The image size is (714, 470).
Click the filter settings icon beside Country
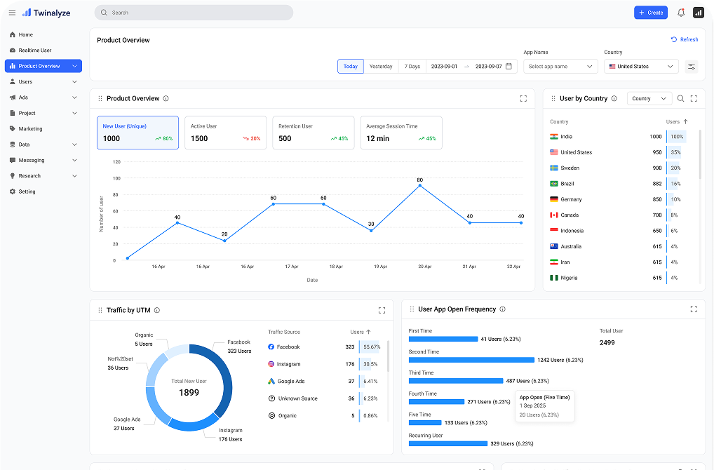692,67
